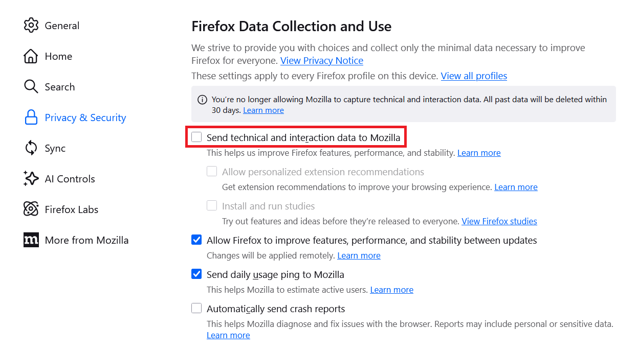Uncheck Allow Firefox to improve features checkbox
Screen dimensions: 638x352
(196, 240)
